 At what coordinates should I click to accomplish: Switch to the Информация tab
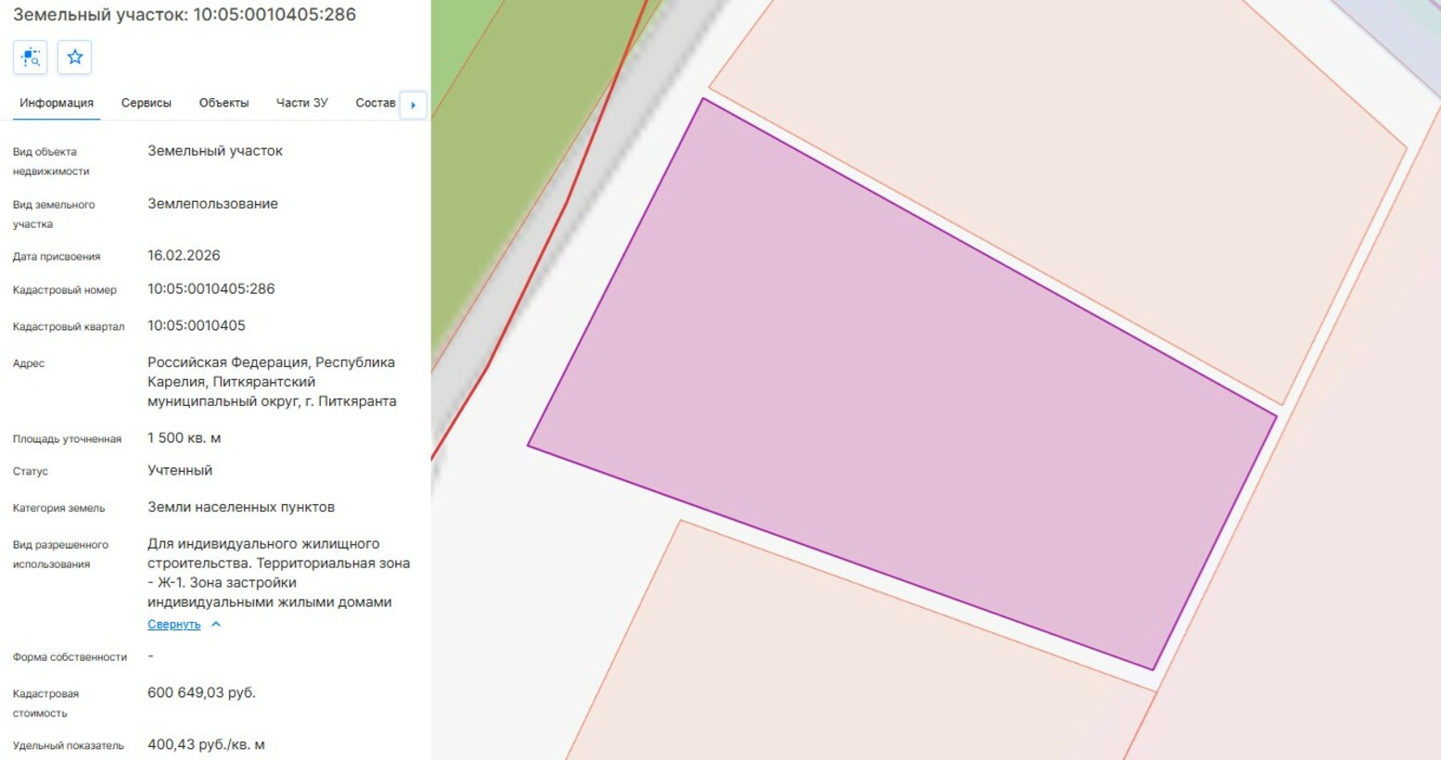[x=57, y=103]
